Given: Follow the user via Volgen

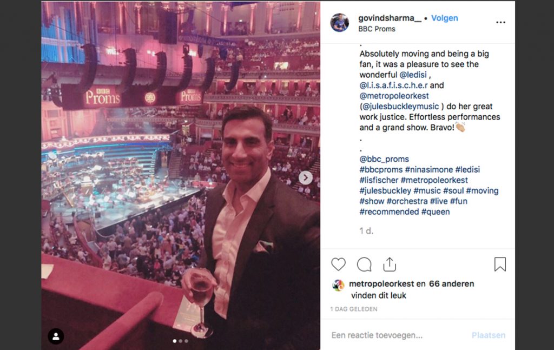Looking at the screenshot, I should click(445, 18).
